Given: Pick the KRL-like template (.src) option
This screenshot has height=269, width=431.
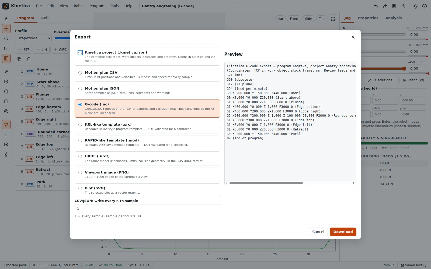Looking at the screenshot, I should tap(147, 126).
